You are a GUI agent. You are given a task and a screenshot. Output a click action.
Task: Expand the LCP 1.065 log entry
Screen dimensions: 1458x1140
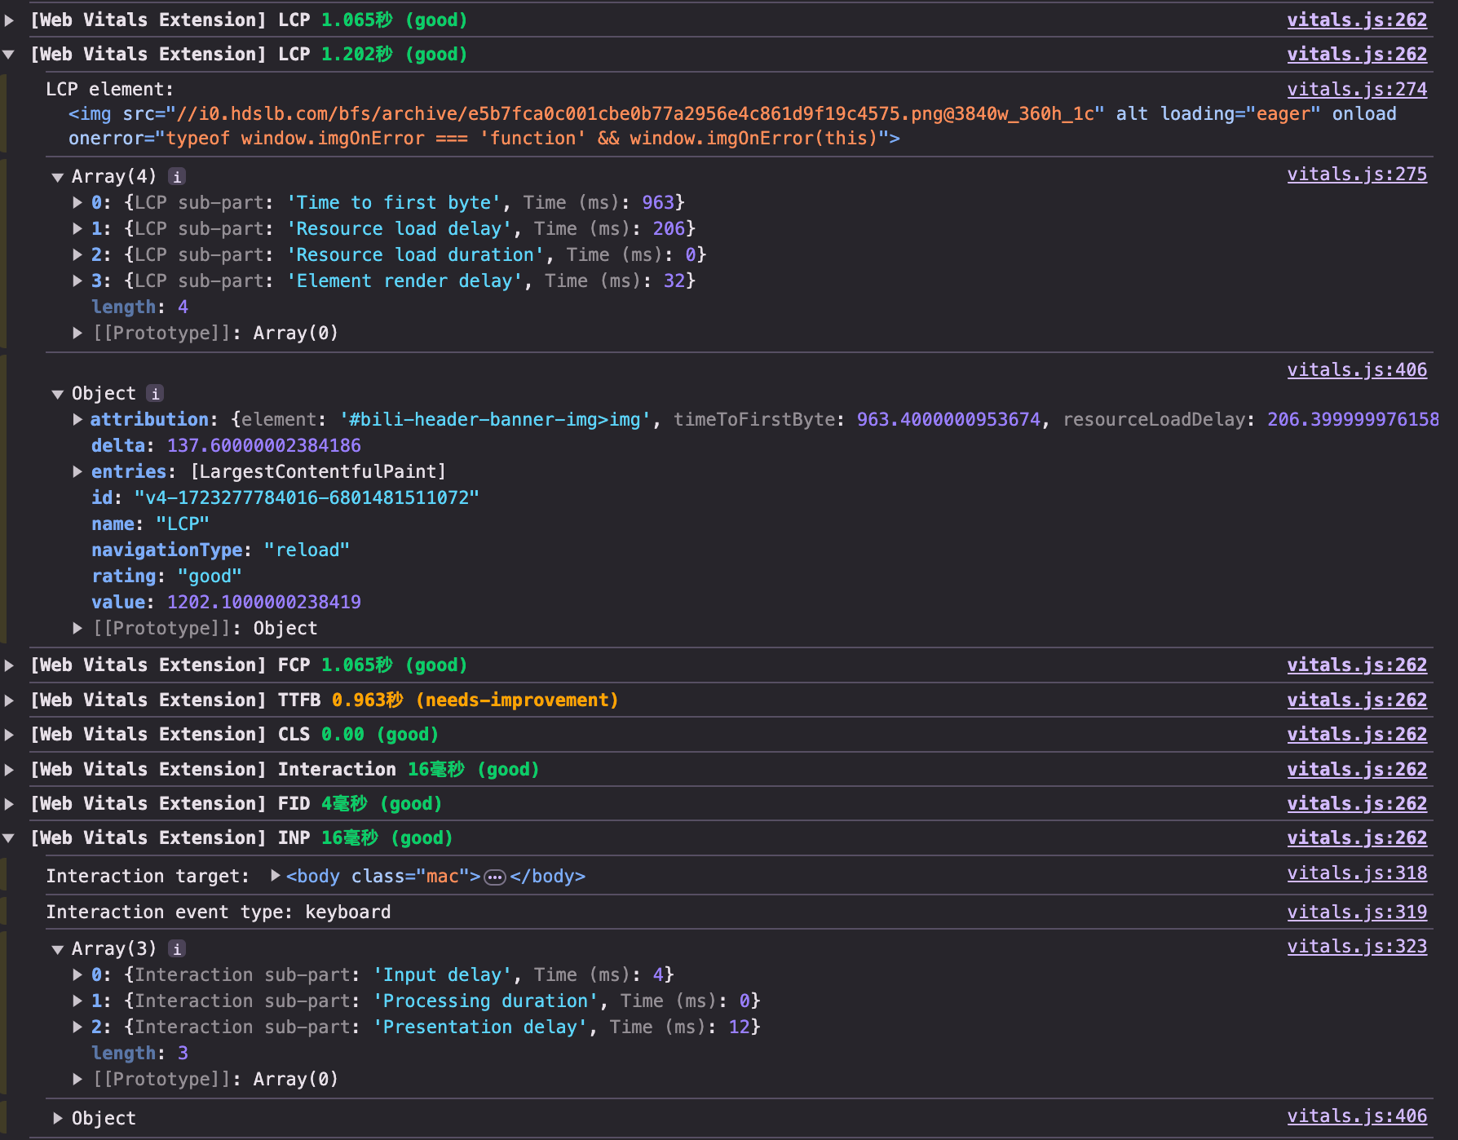click(9, 20)
